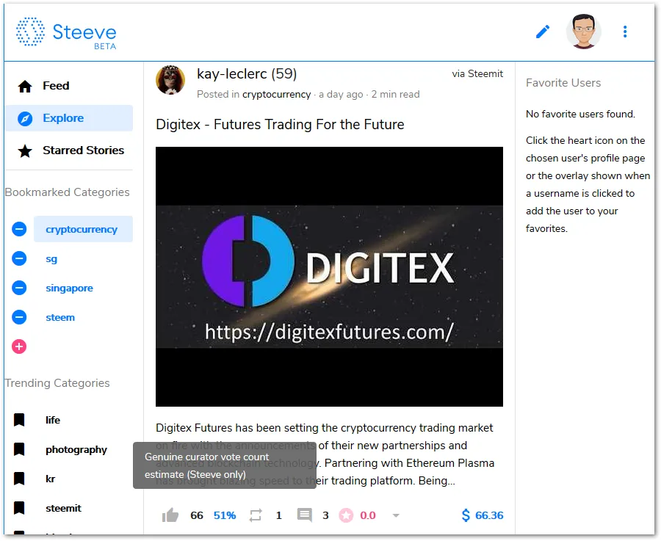Bookmark the photography trending category icon
This screenshot has width=661, height=541.
point(19,449)
